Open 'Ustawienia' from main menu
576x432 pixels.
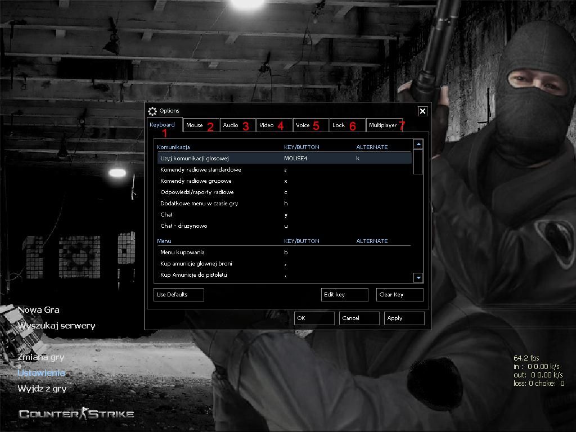41,373
